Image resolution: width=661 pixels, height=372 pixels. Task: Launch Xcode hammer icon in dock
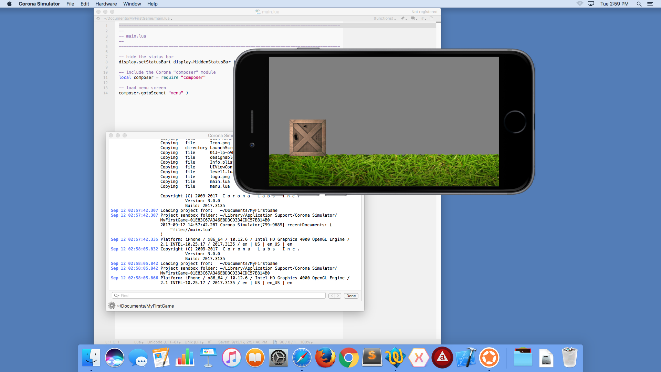pos(466,358)
